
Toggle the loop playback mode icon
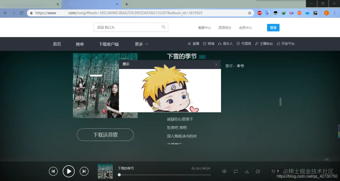click(x=236, y=171)
